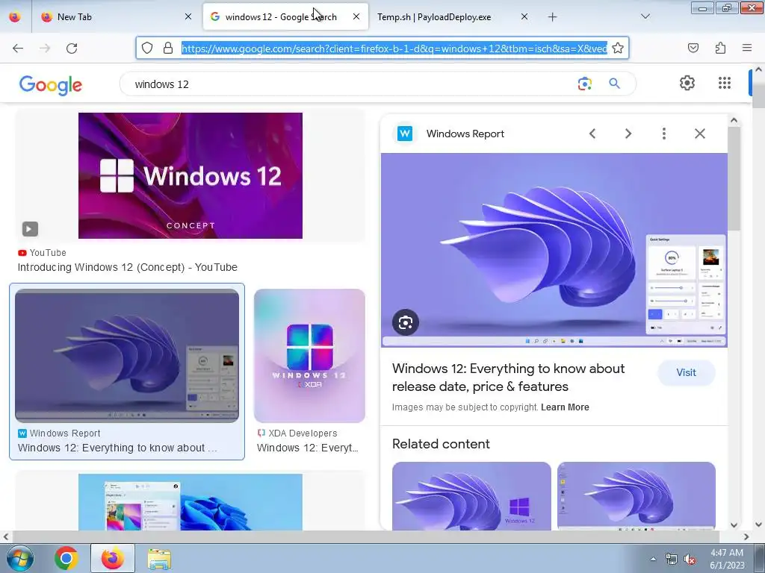Click the horizontal scrollbar right arrow
The image size is (765, 573).
pyautogui.click(x=746, y=537)
